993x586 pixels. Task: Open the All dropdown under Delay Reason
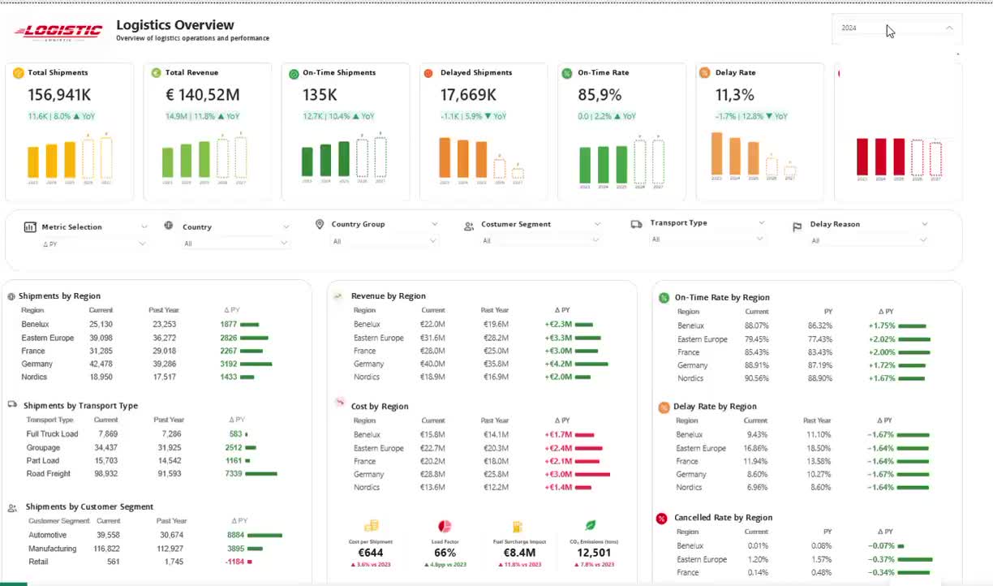point(868,240)
